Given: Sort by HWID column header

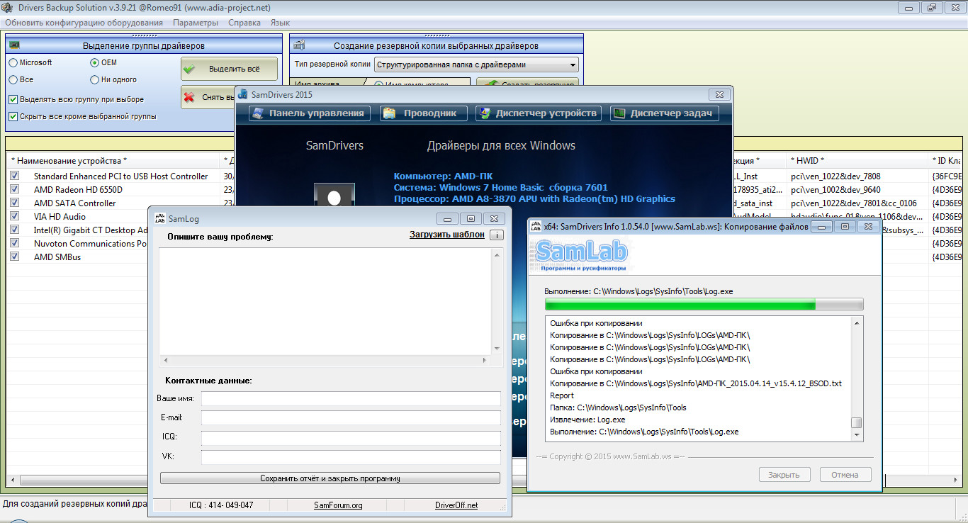Looking at the screenshot, I should pyautogui.click(x=857, y=161).
